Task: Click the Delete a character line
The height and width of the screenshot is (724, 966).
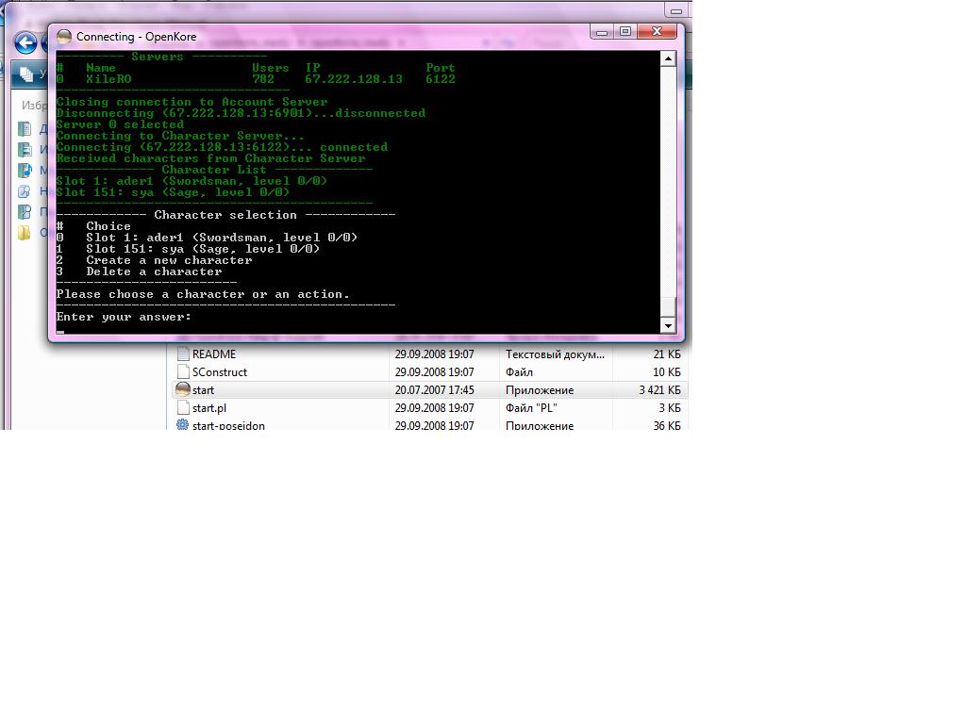Action: [140, 271]
